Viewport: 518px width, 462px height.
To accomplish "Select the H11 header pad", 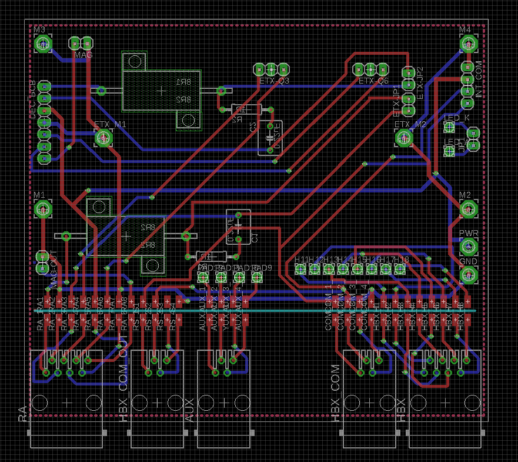I will [x=300, y=269].
